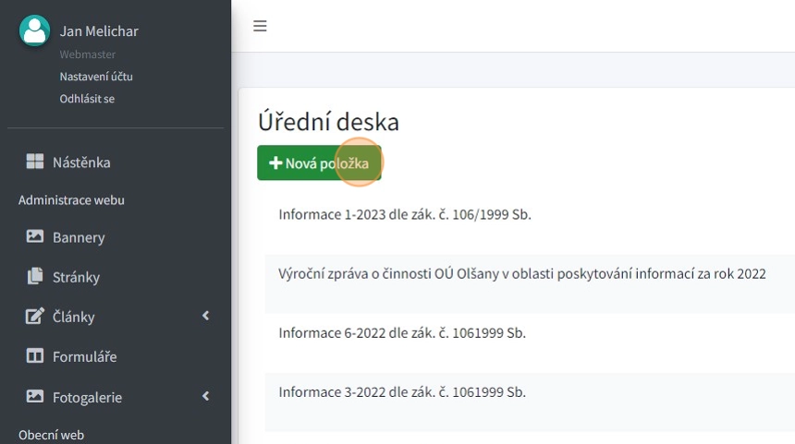Click the Formuláře columns icon

(35, 356)
